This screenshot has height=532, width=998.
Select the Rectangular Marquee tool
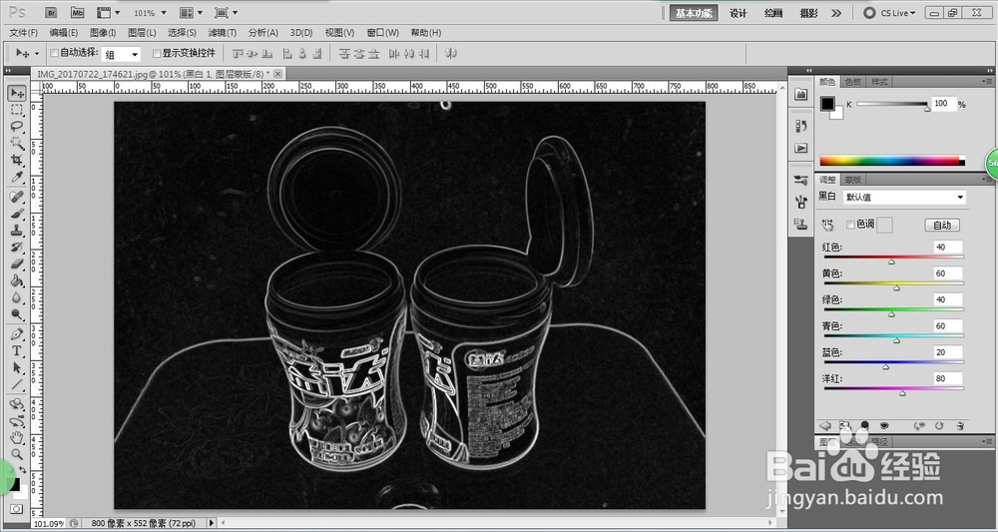coord(17,110)
